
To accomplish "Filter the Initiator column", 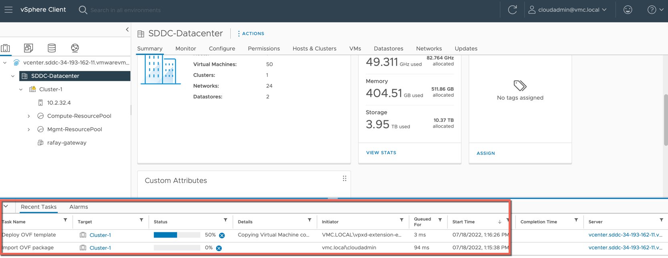I will [402, 220].
